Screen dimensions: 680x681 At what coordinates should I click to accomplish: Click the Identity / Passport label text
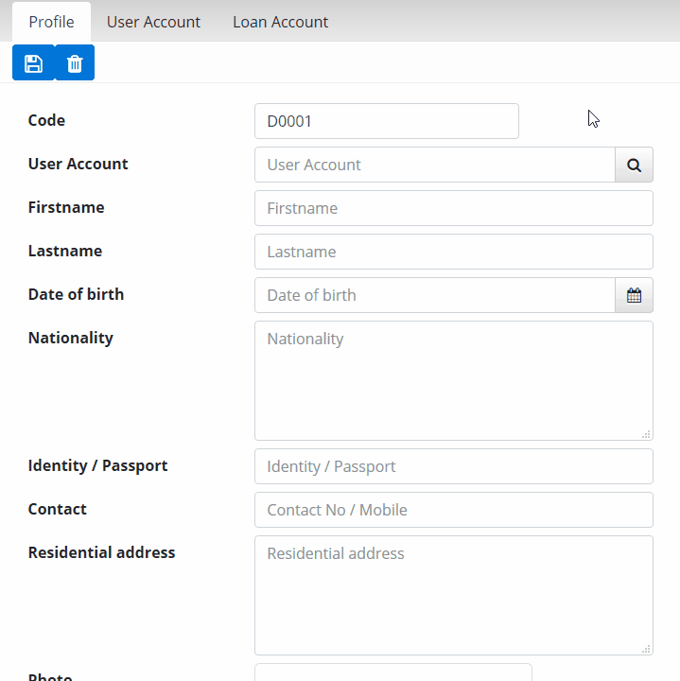(x=97, y=465)
